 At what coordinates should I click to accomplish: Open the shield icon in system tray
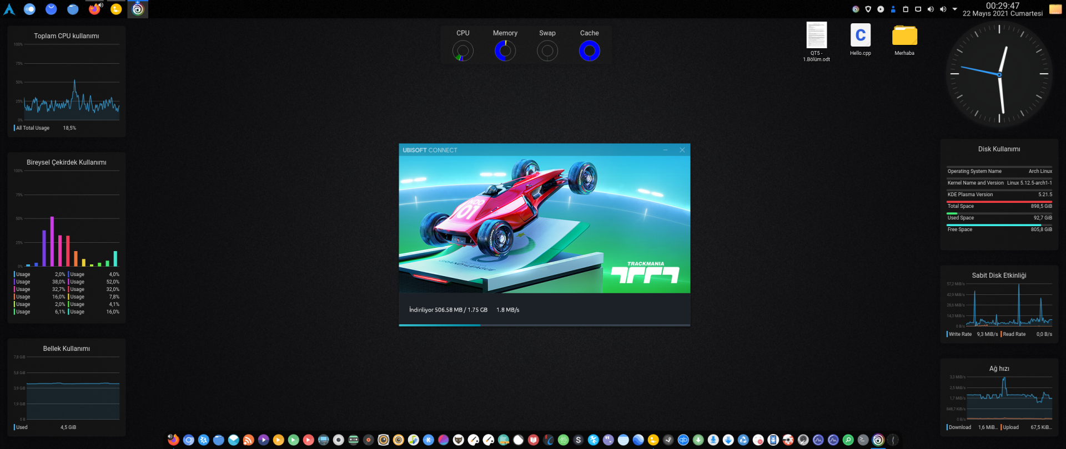click(x=868, y=9)
